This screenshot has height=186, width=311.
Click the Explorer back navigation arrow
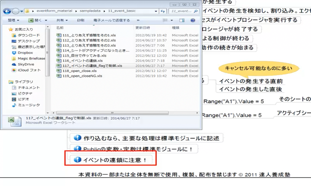7,11
